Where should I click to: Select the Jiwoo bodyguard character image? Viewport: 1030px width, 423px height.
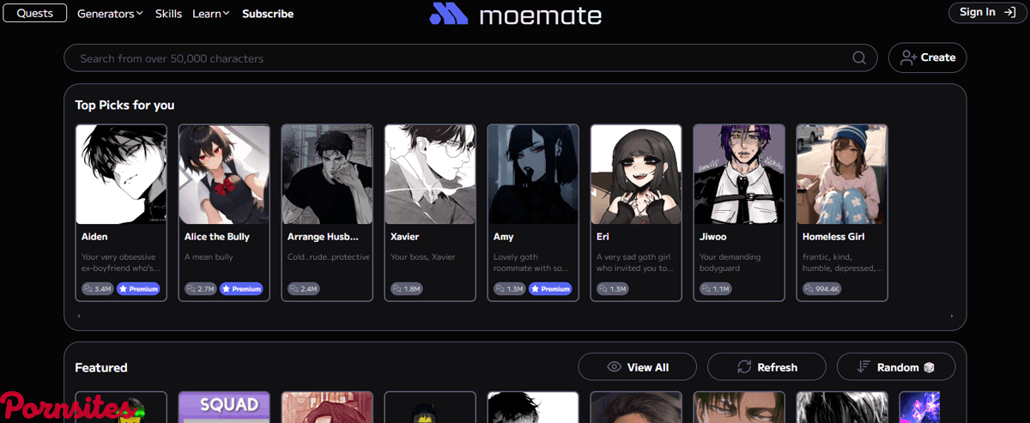[739, 175]
